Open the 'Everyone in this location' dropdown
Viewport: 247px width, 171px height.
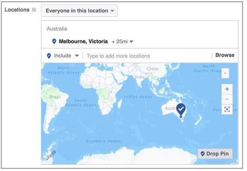tap(79, 11)
